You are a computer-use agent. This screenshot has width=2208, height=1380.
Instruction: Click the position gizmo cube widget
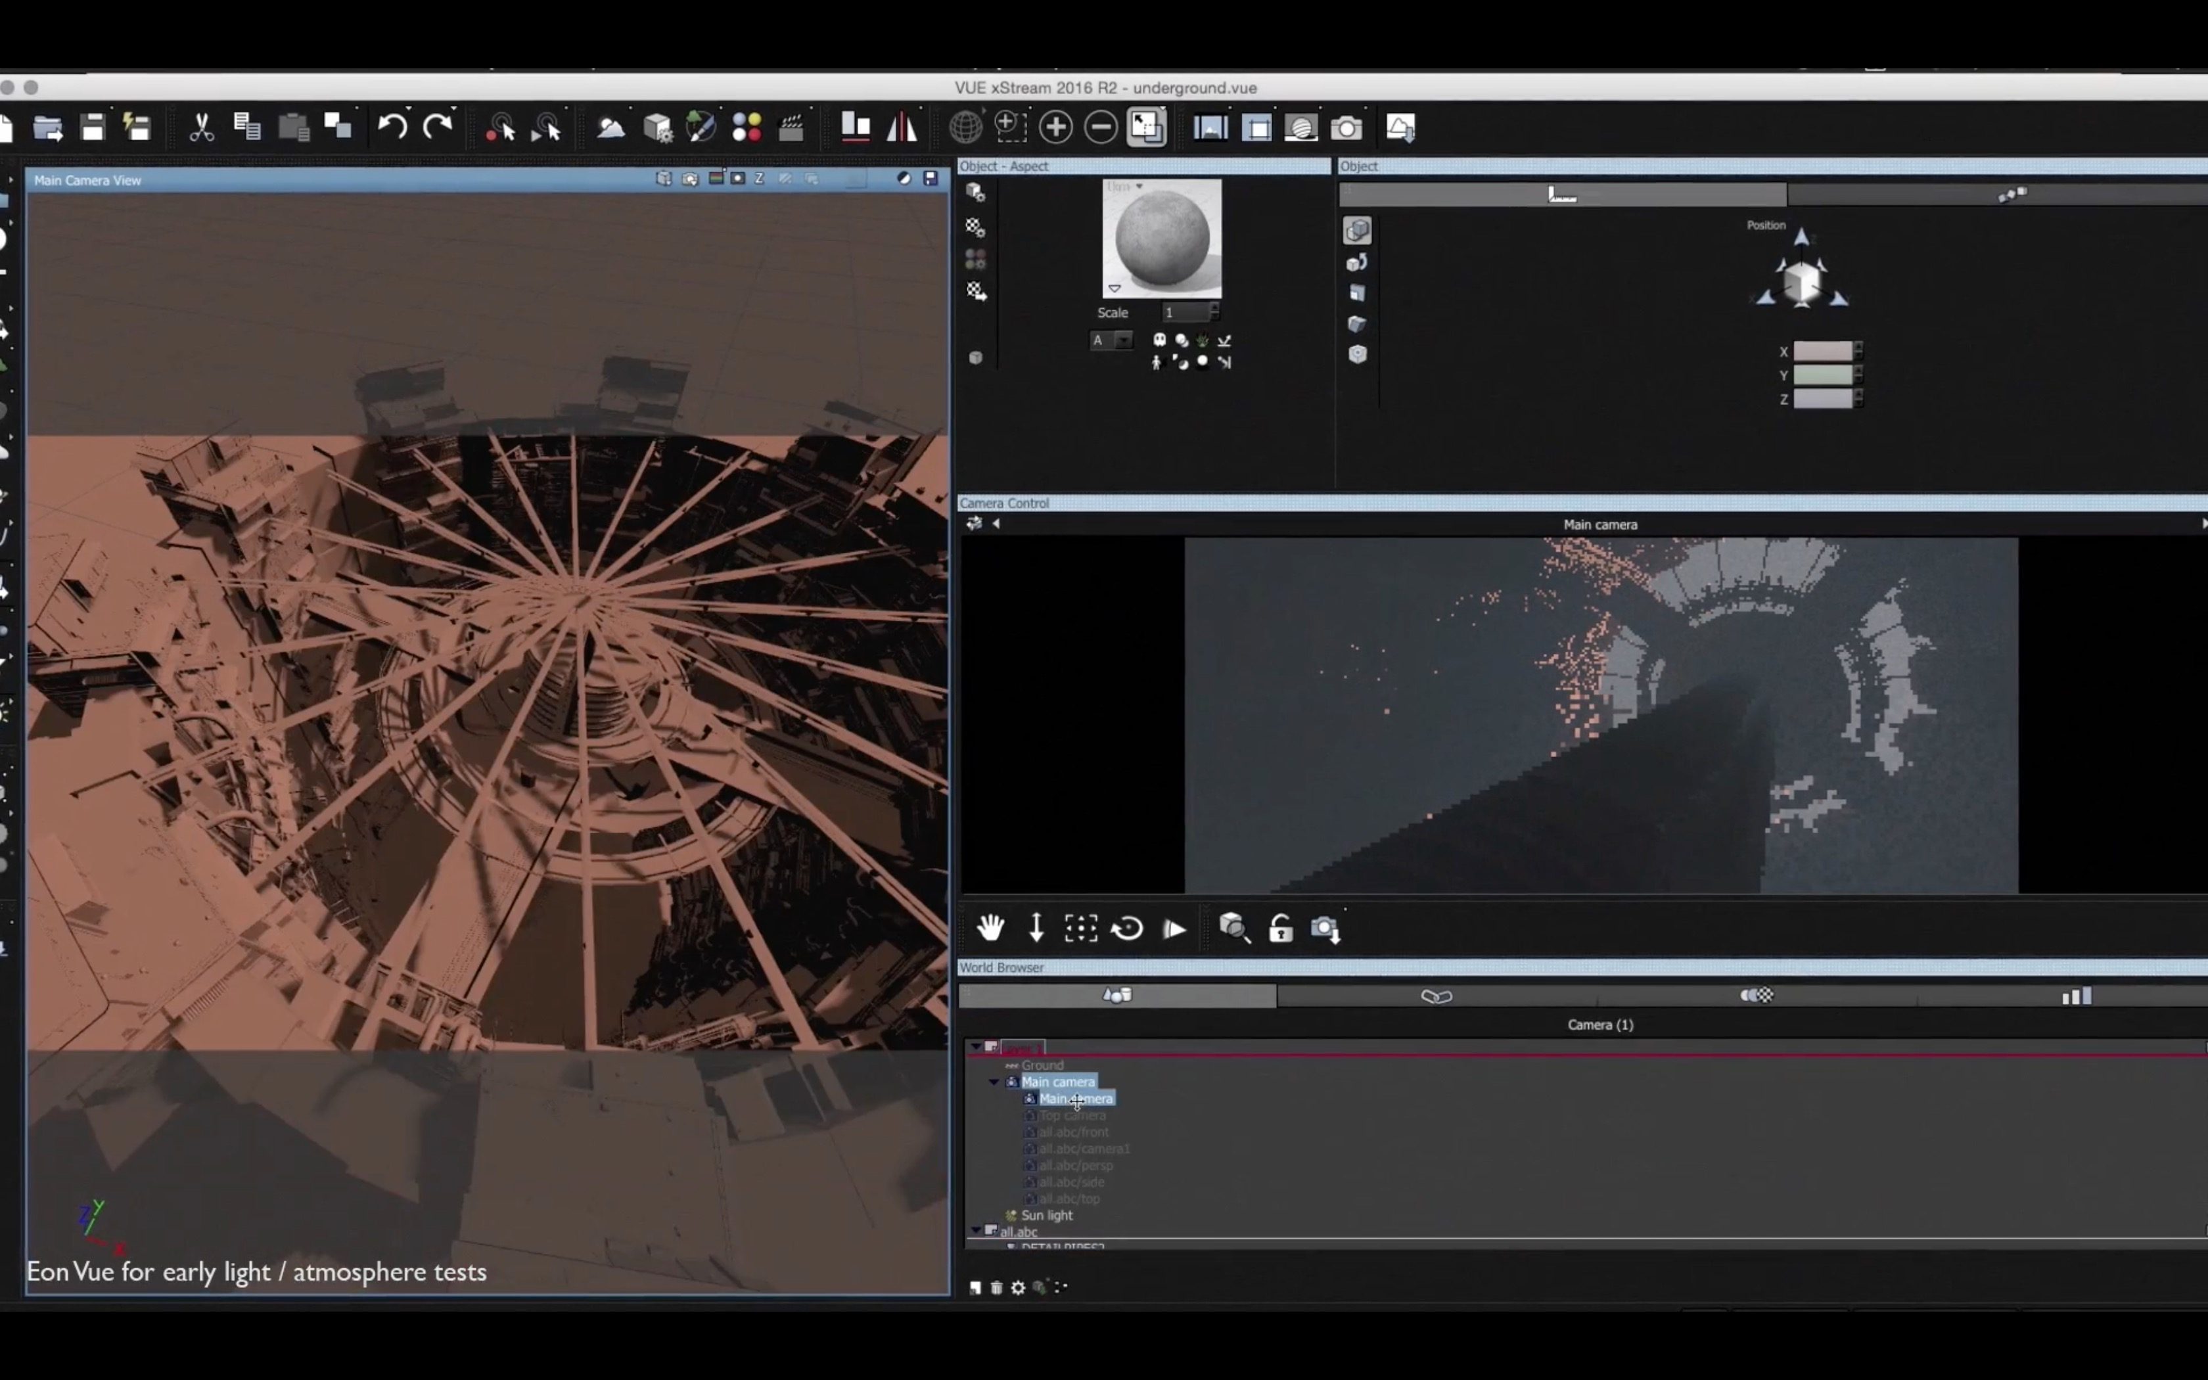tap(1802, 282)
